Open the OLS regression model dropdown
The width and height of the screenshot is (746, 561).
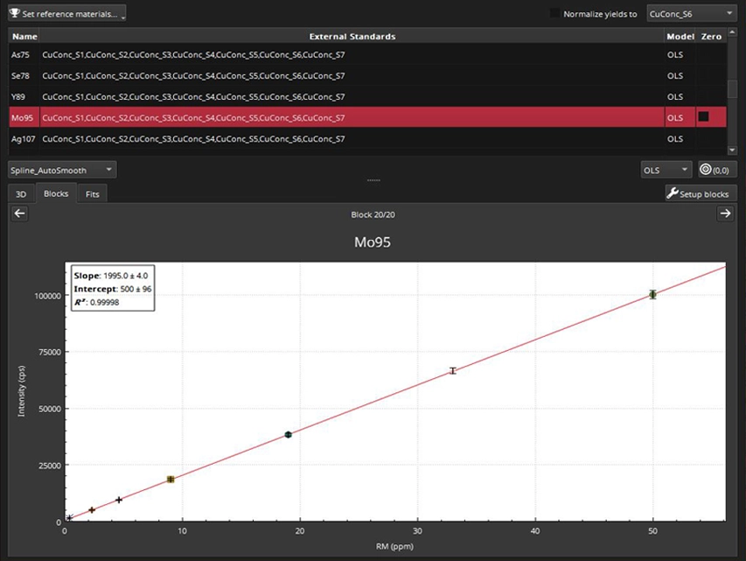666,169
